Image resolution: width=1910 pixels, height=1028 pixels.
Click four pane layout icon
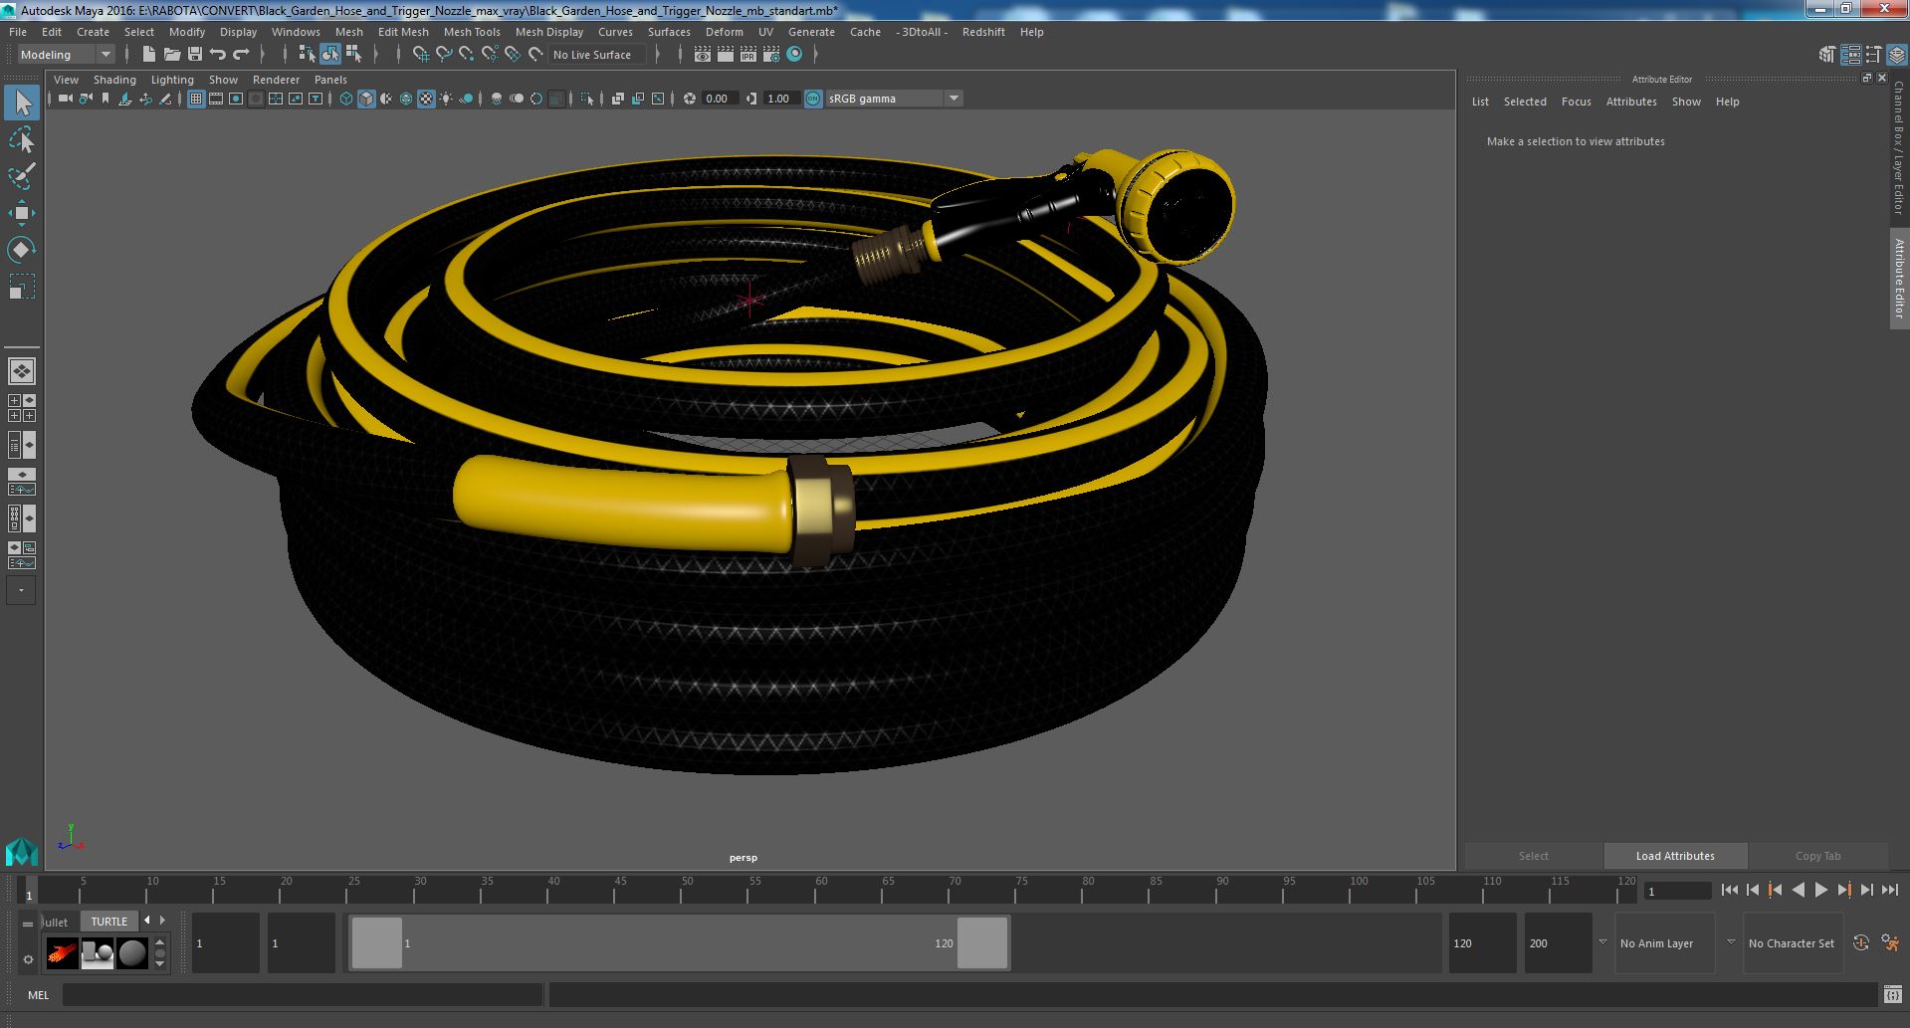pos(22,408)
